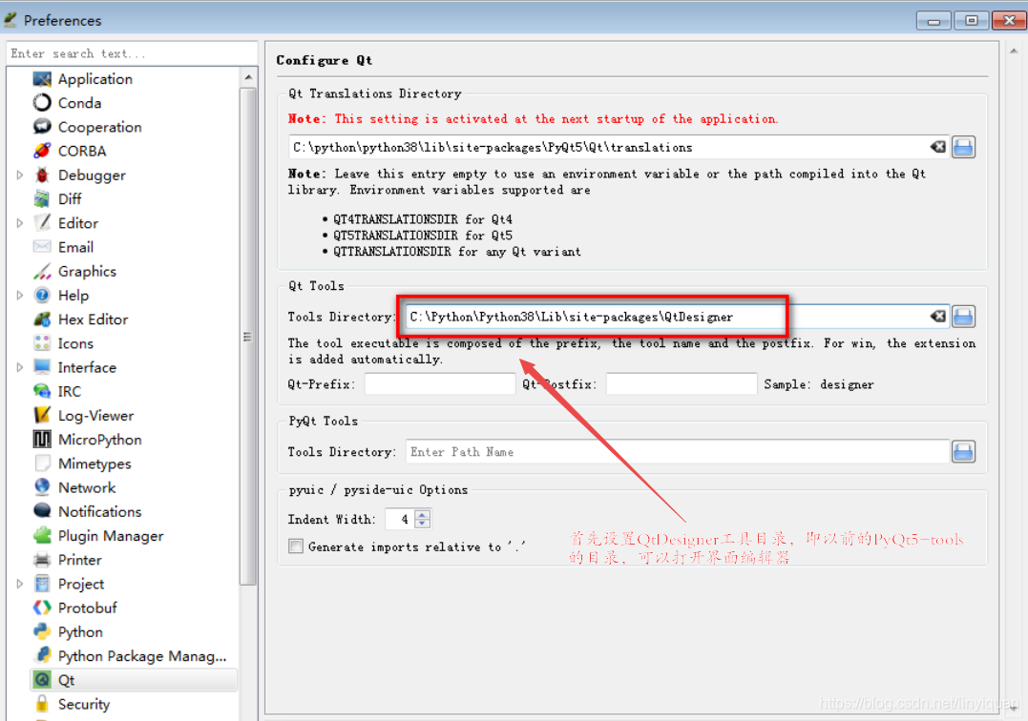Open the Icons category icon

point(42,343)
